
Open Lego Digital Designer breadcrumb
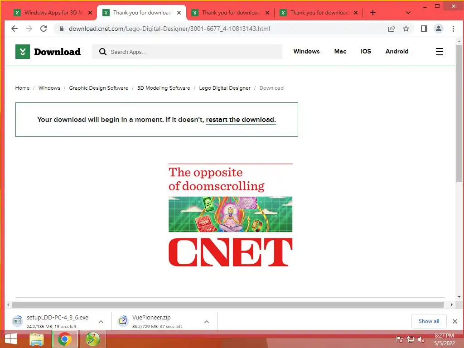pyautogui.click(x=225, y=88)
